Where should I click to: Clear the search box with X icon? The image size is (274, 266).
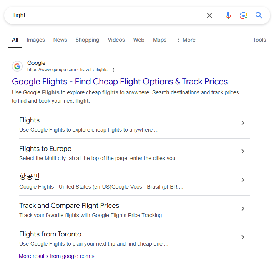(209, 15)
